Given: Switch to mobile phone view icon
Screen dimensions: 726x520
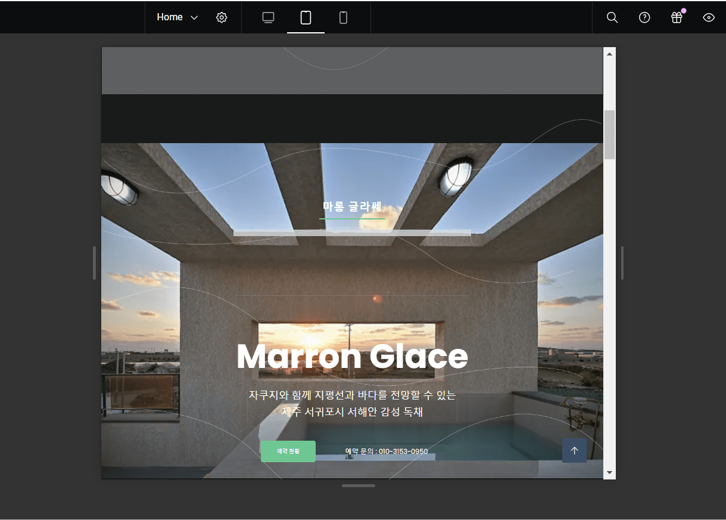Looking at the screenshot, I should tap(343, 17).
